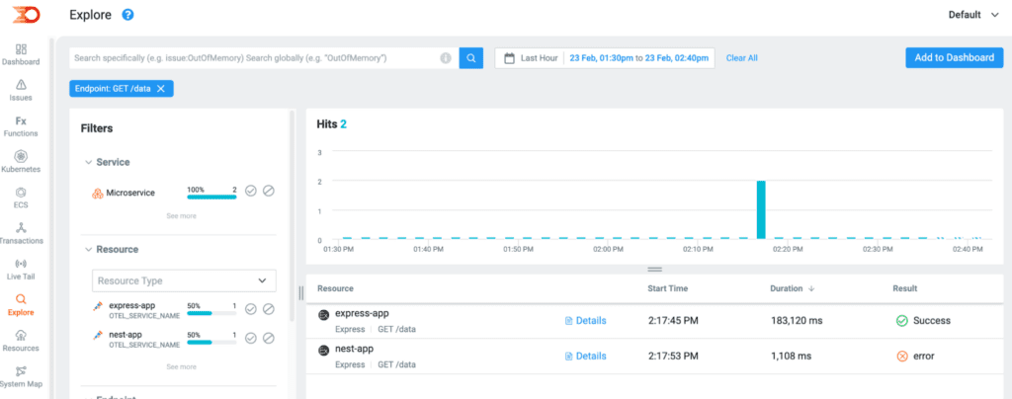1012x399 pixels.
Task: Click the info icon in search bar
Action: click(446, 58)
